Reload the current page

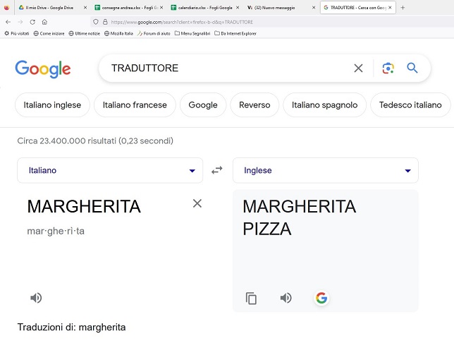pyautogui.click(x=32, y=22)
